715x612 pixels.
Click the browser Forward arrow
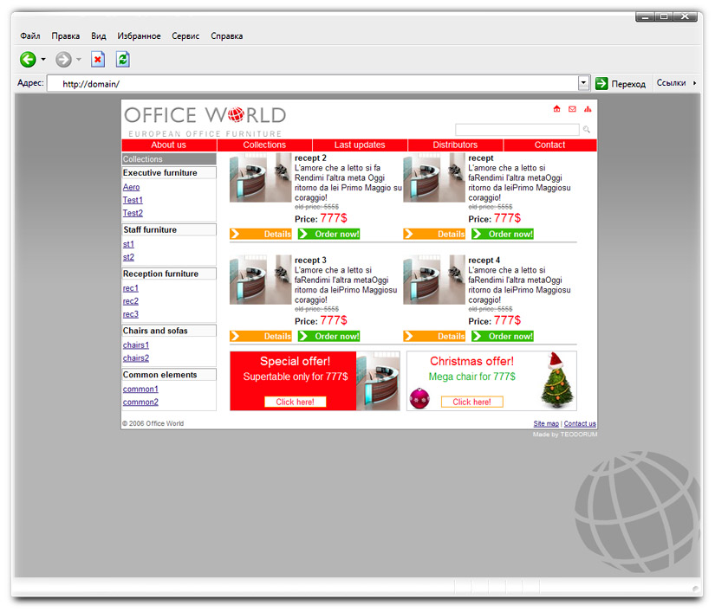click(x=62, y=60)
